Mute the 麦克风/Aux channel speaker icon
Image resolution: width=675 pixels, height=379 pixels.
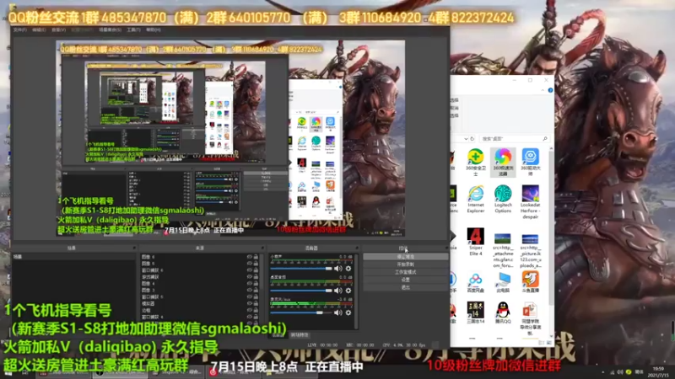tap(338, 312)
